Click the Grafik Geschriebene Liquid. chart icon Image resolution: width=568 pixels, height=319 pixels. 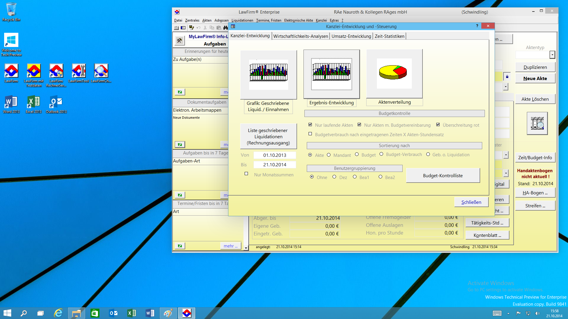point(268,74)
